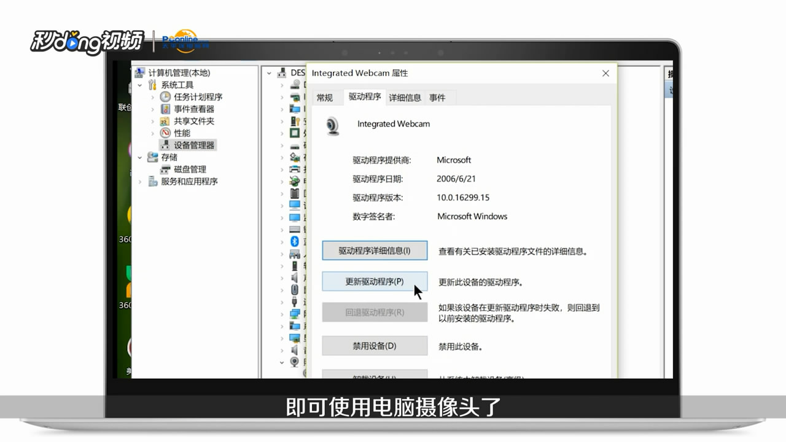Expand the 共享文件夹 node
Image resolution: width=786 pixels, height=442 pixels.
pyautogui.click(x=153, y=121)
